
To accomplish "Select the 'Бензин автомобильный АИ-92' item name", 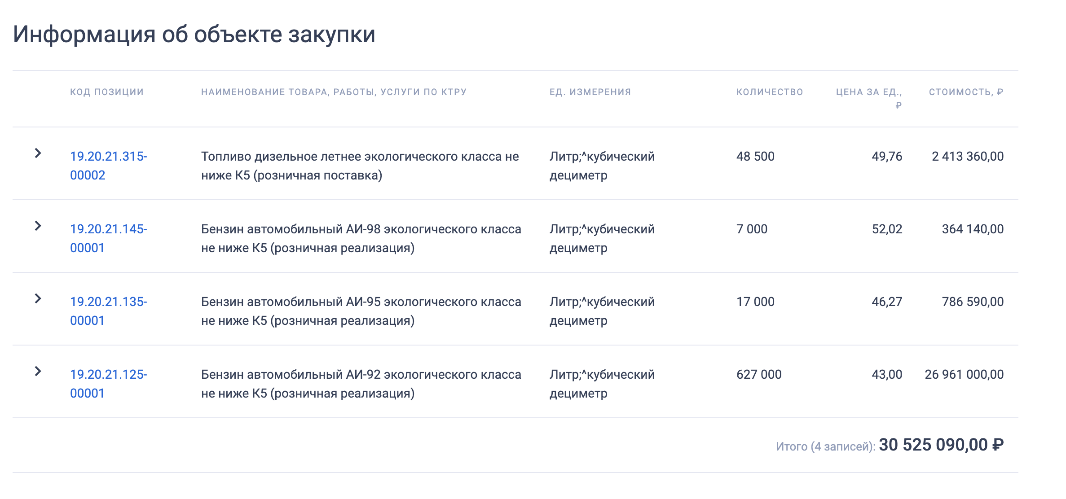I will [x=361, y=384].
